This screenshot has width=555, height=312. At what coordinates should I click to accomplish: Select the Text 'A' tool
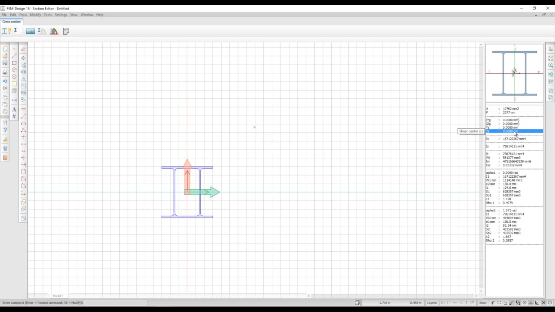pyautogui.click(x=14, y=110)
